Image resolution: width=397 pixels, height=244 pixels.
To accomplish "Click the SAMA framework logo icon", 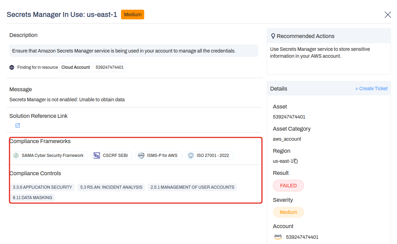I will pyautogui.click(x=16, y=156).
